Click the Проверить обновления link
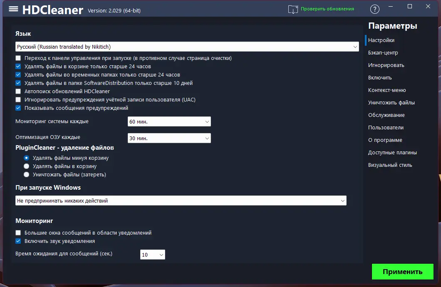441x287 pixels. click(x=327, y=9)
